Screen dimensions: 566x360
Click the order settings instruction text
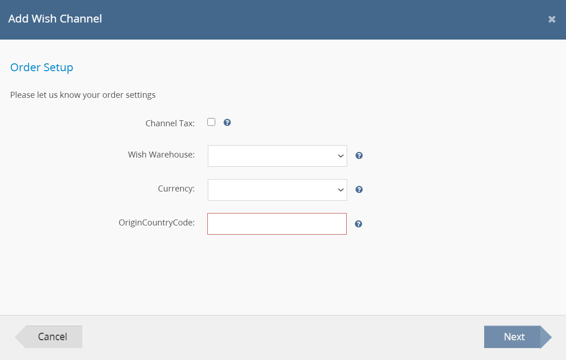coord(83,95)
